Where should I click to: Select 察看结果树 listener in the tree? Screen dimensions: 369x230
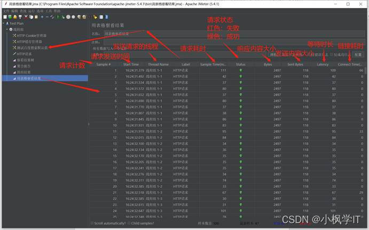tap(26, 60)
